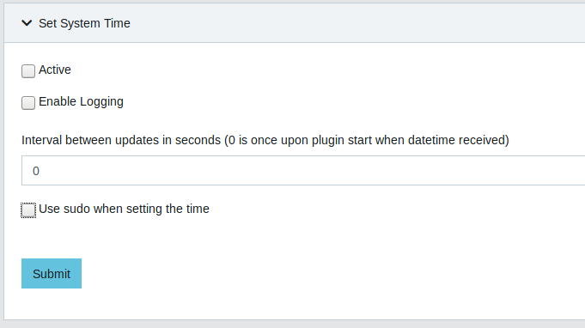Select the word Logging in the checkbox label

click(x=102, y=101)
